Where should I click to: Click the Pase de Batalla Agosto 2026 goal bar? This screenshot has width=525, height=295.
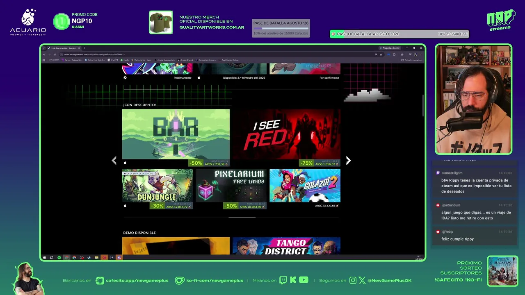[x=399, y=34]
